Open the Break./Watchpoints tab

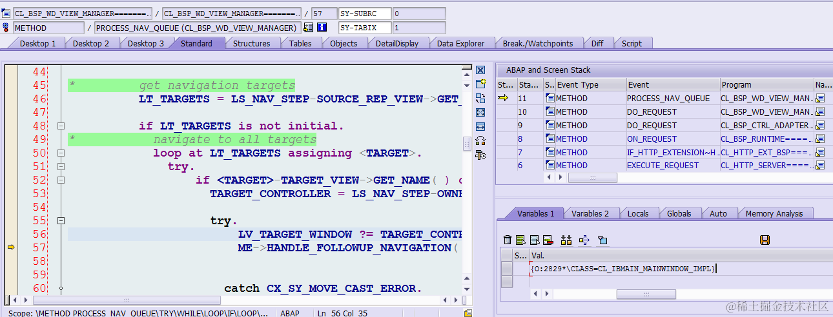click(x=537, y=43)
